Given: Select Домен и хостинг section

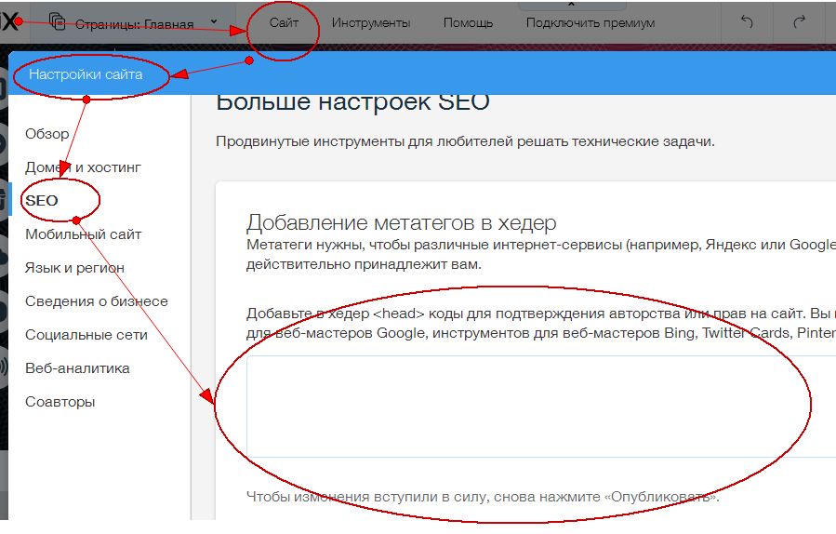Looking at the screenshot, I should (83, 167).
